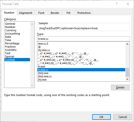134x122 pixels.
Task: Click the Type format code field
Action: tap(83, 39)
